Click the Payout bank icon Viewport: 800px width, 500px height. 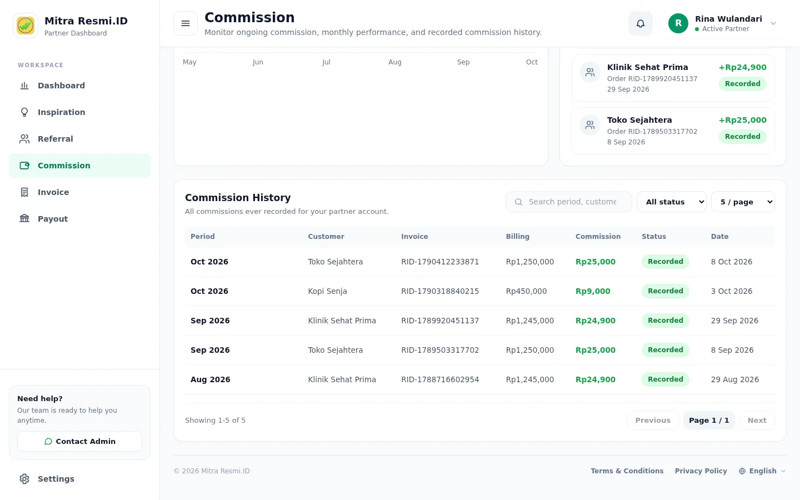click(x=24, y=219)
